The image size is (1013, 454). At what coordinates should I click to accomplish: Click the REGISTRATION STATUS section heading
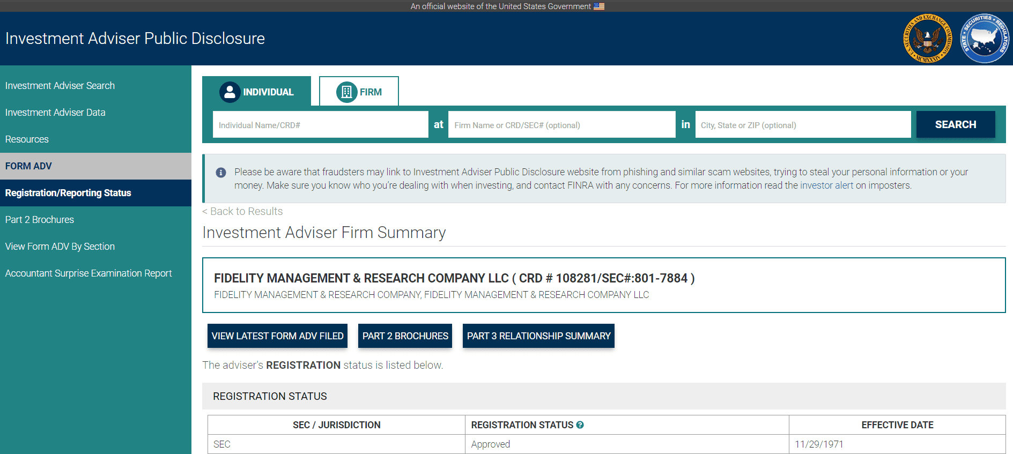pyautogui.click(x=270, y=396)
